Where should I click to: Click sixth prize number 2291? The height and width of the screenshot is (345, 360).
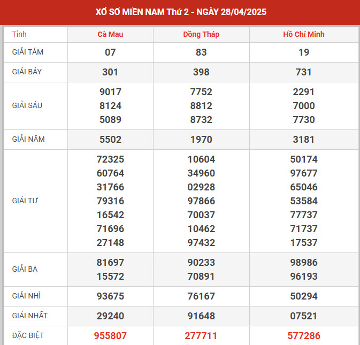[x=304, y=92]
